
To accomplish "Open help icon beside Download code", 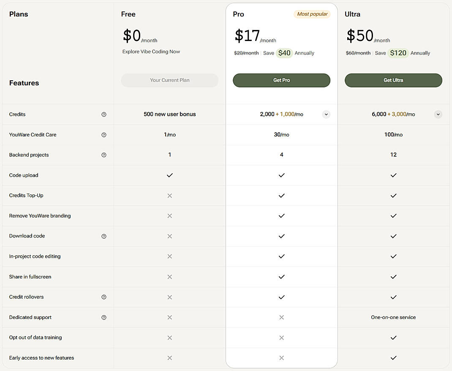I will [x=104, y=236].
